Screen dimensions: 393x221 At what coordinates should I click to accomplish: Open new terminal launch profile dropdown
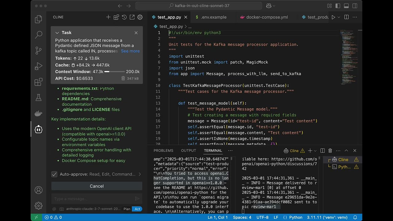[x=315, y=150]
